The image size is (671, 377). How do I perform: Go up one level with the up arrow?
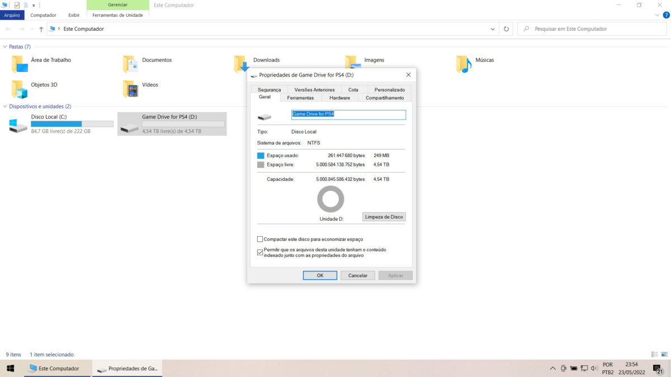(41, 28)
